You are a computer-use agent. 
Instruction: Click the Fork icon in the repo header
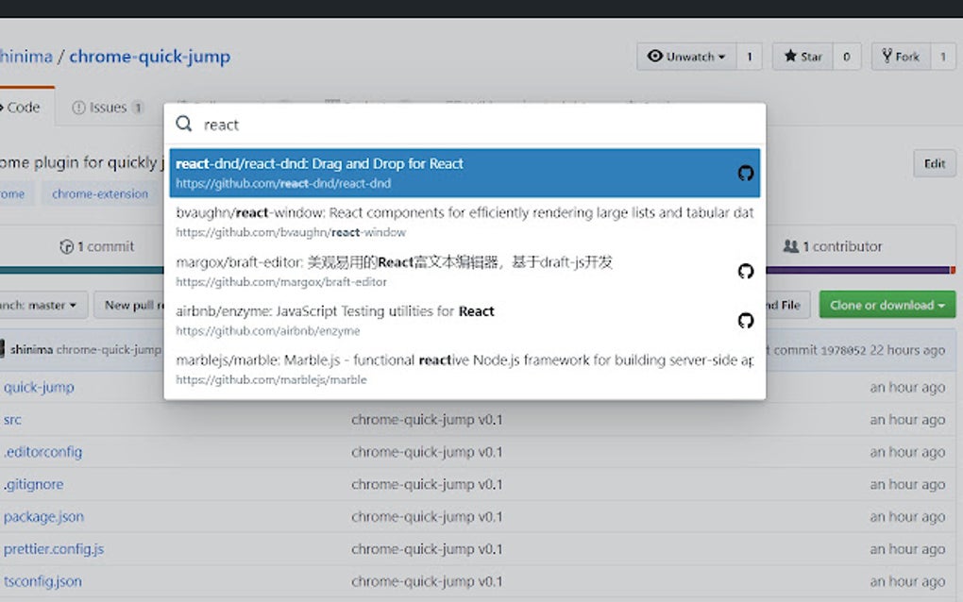[886, 56]
